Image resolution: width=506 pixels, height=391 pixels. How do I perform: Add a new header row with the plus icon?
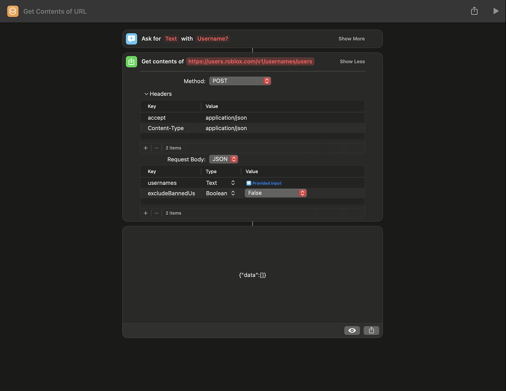[x=145, y=148]
